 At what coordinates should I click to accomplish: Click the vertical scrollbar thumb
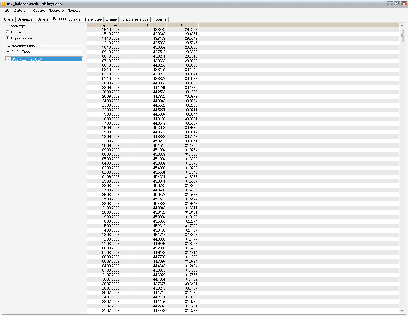click(402, 35)
